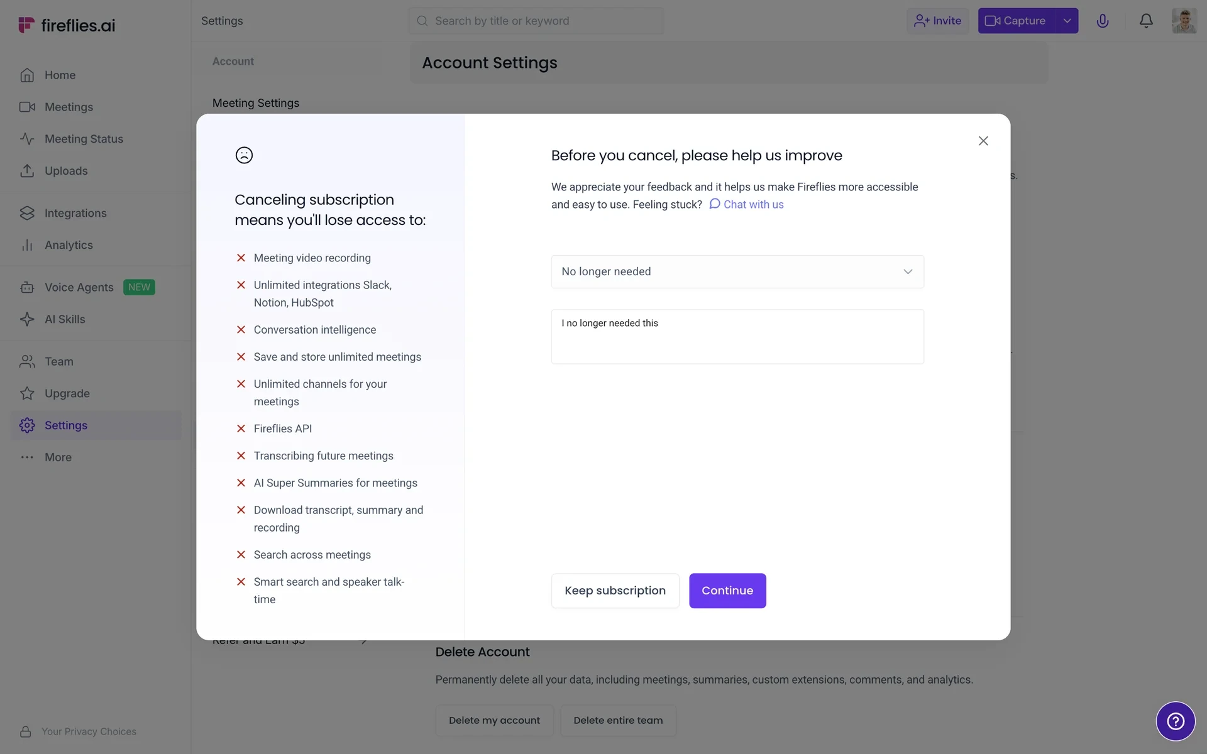Click the Home house icon
This screenshot has height=754, width=1207.
coord(27,75)
